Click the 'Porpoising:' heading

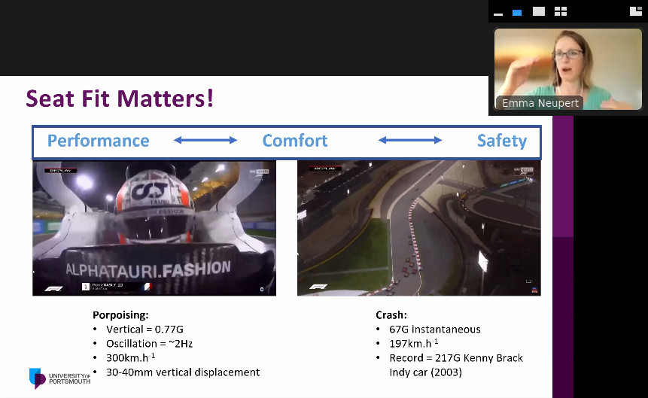click(x=120, y=315)
